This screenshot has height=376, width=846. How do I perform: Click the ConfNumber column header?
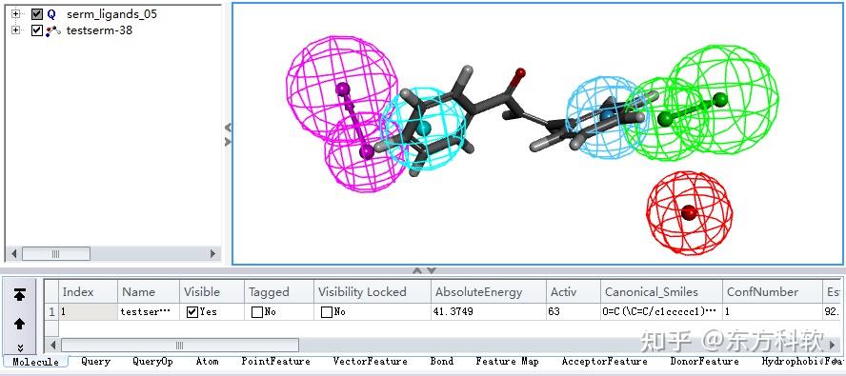point(772,292)
